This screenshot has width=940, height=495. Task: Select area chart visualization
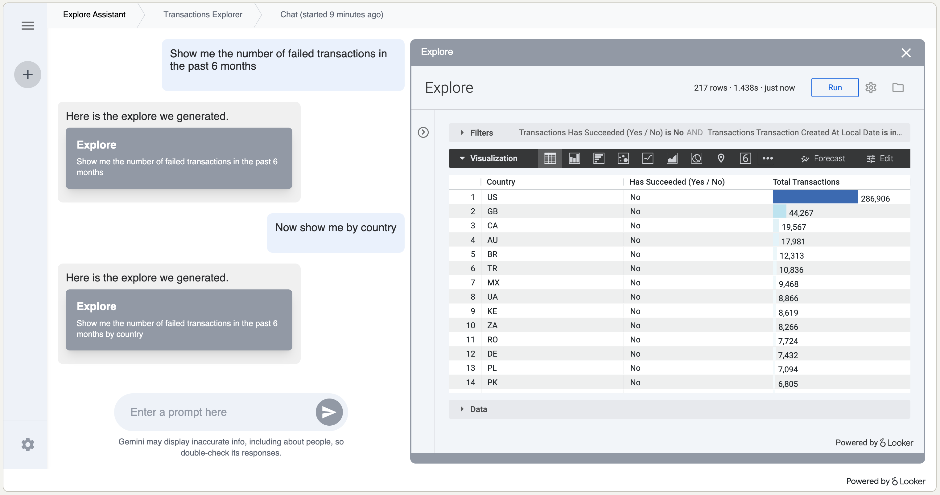click(x=672, y=158)
